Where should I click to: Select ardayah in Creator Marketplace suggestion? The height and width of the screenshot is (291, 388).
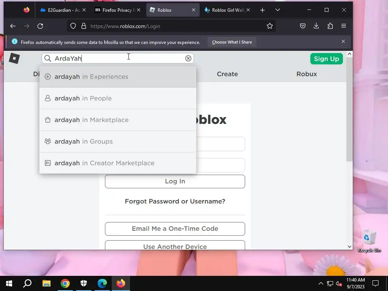[x=118, y=163]
